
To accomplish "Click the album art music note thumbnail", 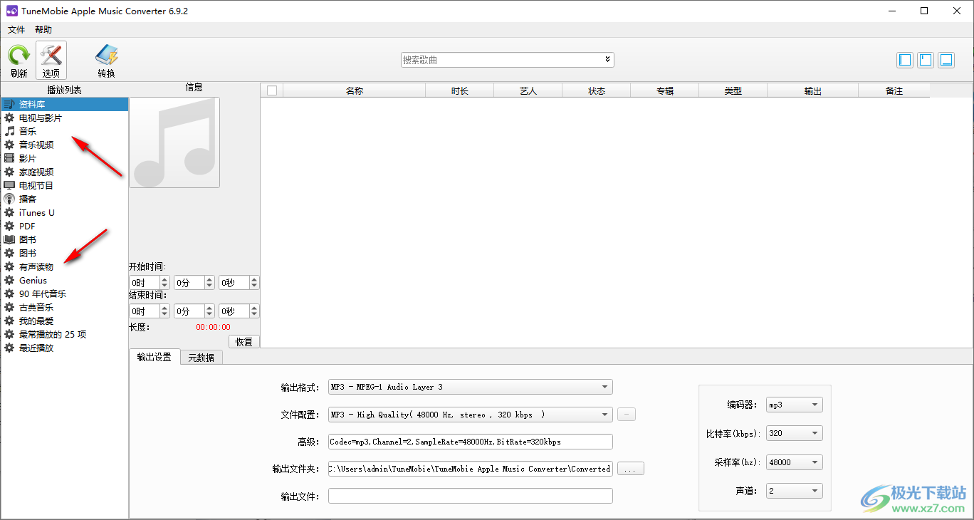I will [x=174, y=142].
